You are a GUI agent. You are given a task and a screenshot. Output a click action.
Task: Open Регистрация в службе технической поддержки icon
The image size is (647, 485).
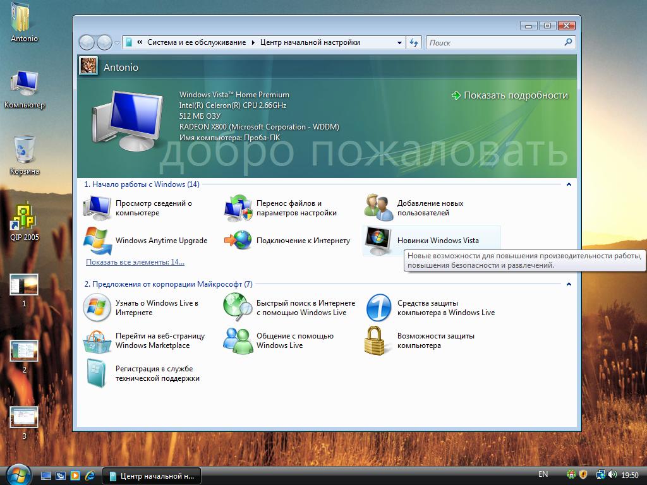tap(97, 373)
